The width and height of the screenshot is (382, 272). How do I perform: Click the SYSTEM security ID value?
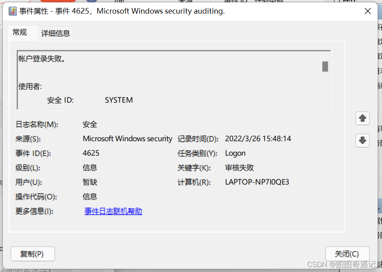pyautogui.click(x=119, y=100)
